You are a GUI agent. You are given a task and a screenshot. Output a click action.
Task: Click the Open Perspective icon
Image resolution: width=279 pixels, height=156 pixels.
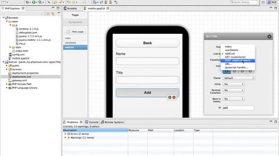click(x=263, y=2)
